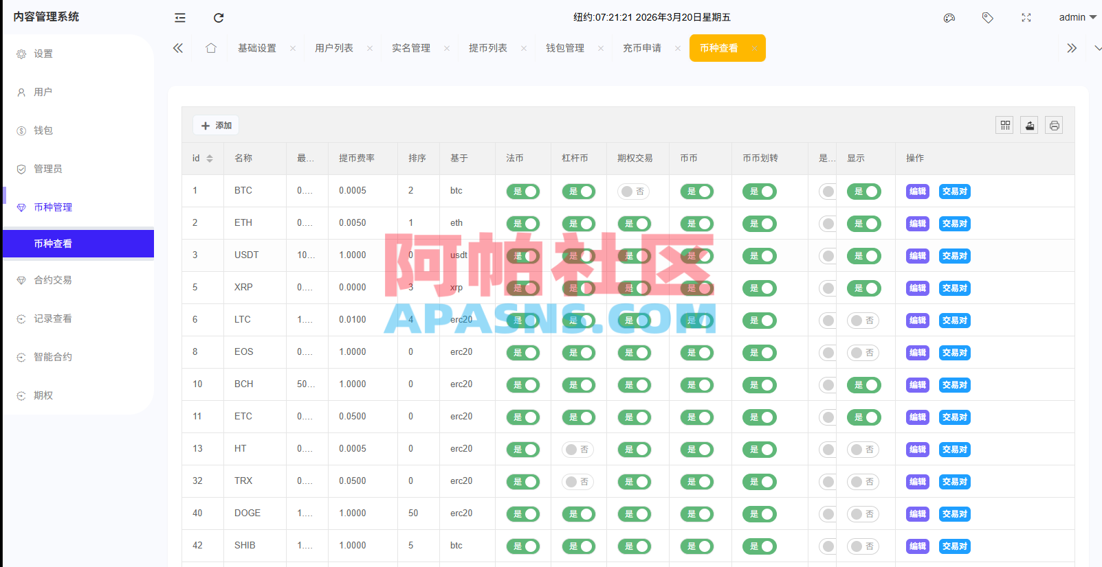Toggle 显示 switch for LTC row

coord(863,321)
